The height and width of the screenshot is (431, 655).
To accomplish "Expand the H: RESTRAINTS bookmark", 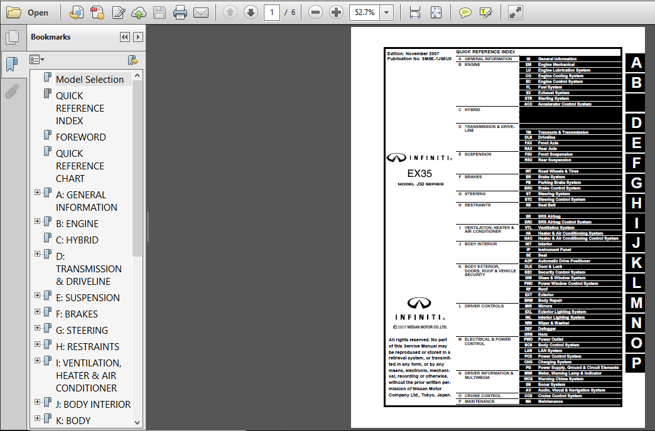I will [x=37, y=344].
